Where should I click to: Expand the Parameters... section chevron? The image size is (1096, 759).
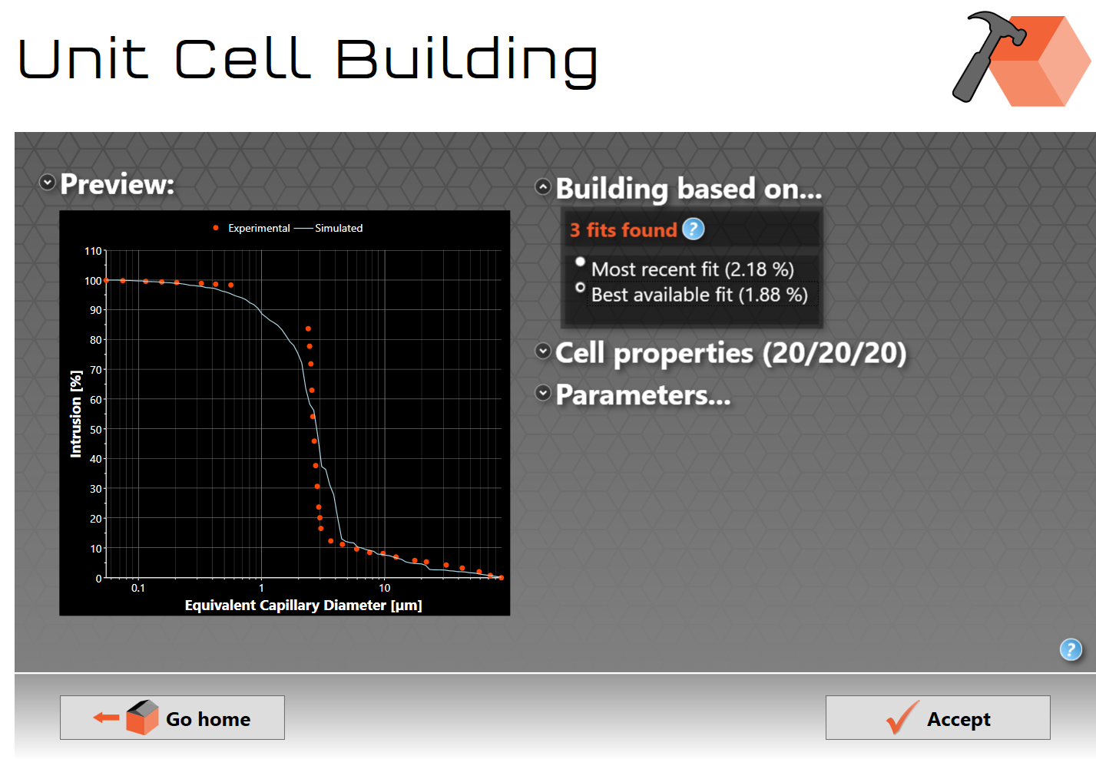pyautogui.click(x=543, y=393)
